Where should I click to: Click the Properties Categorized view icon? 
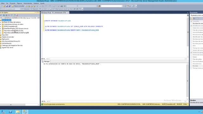pyautogui.click(x=192, y=18)
